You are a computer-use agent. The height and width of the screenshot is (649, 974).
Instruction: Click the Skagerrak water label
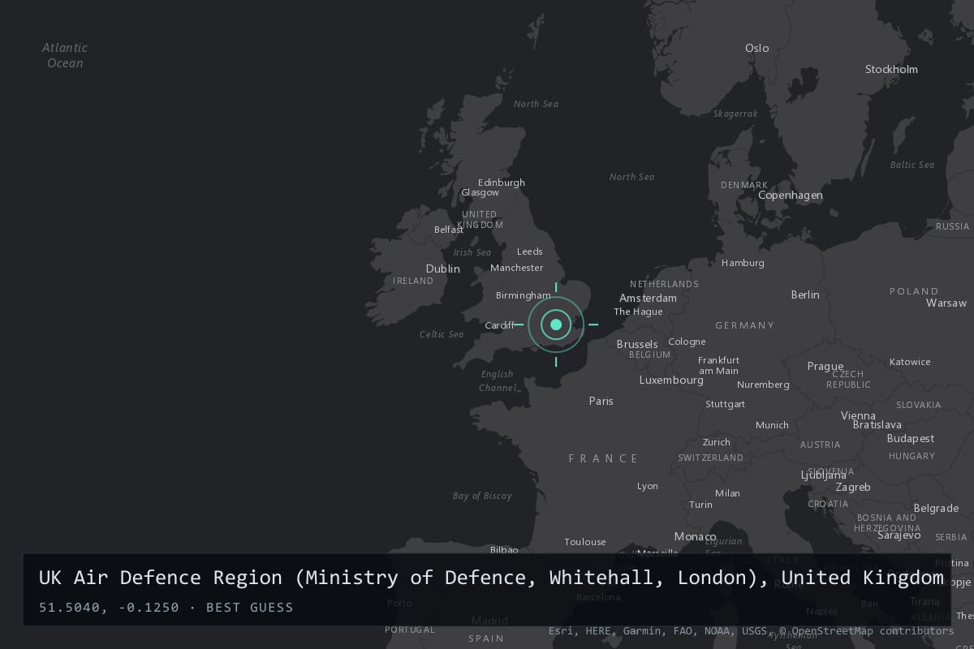735,114
